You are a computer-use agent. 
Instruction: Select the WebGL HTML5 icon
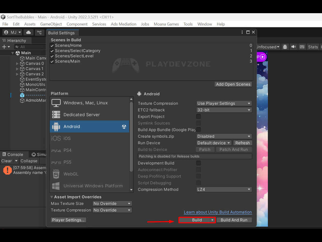coord(56,174)
